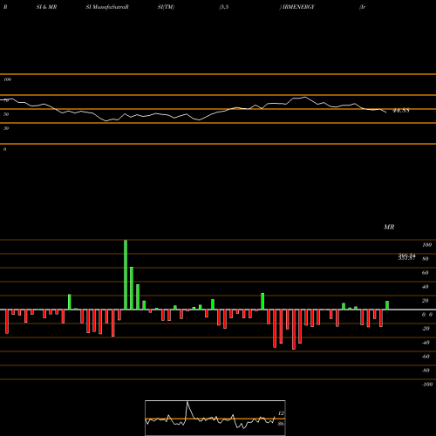Click the 'SI(TM)' header label
Viewport: 436px width, 436px height.
(166, 7)
